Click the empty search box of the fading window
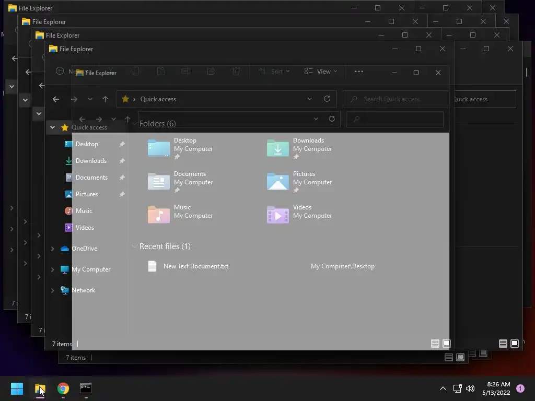Viewport: 535px width, 401px height. point(395,119)
